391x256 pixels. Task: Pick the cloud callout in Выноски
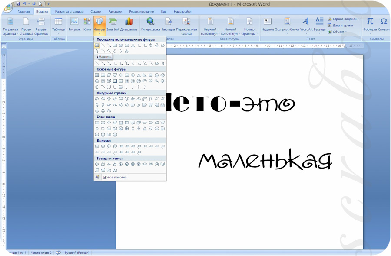(115, 146)
